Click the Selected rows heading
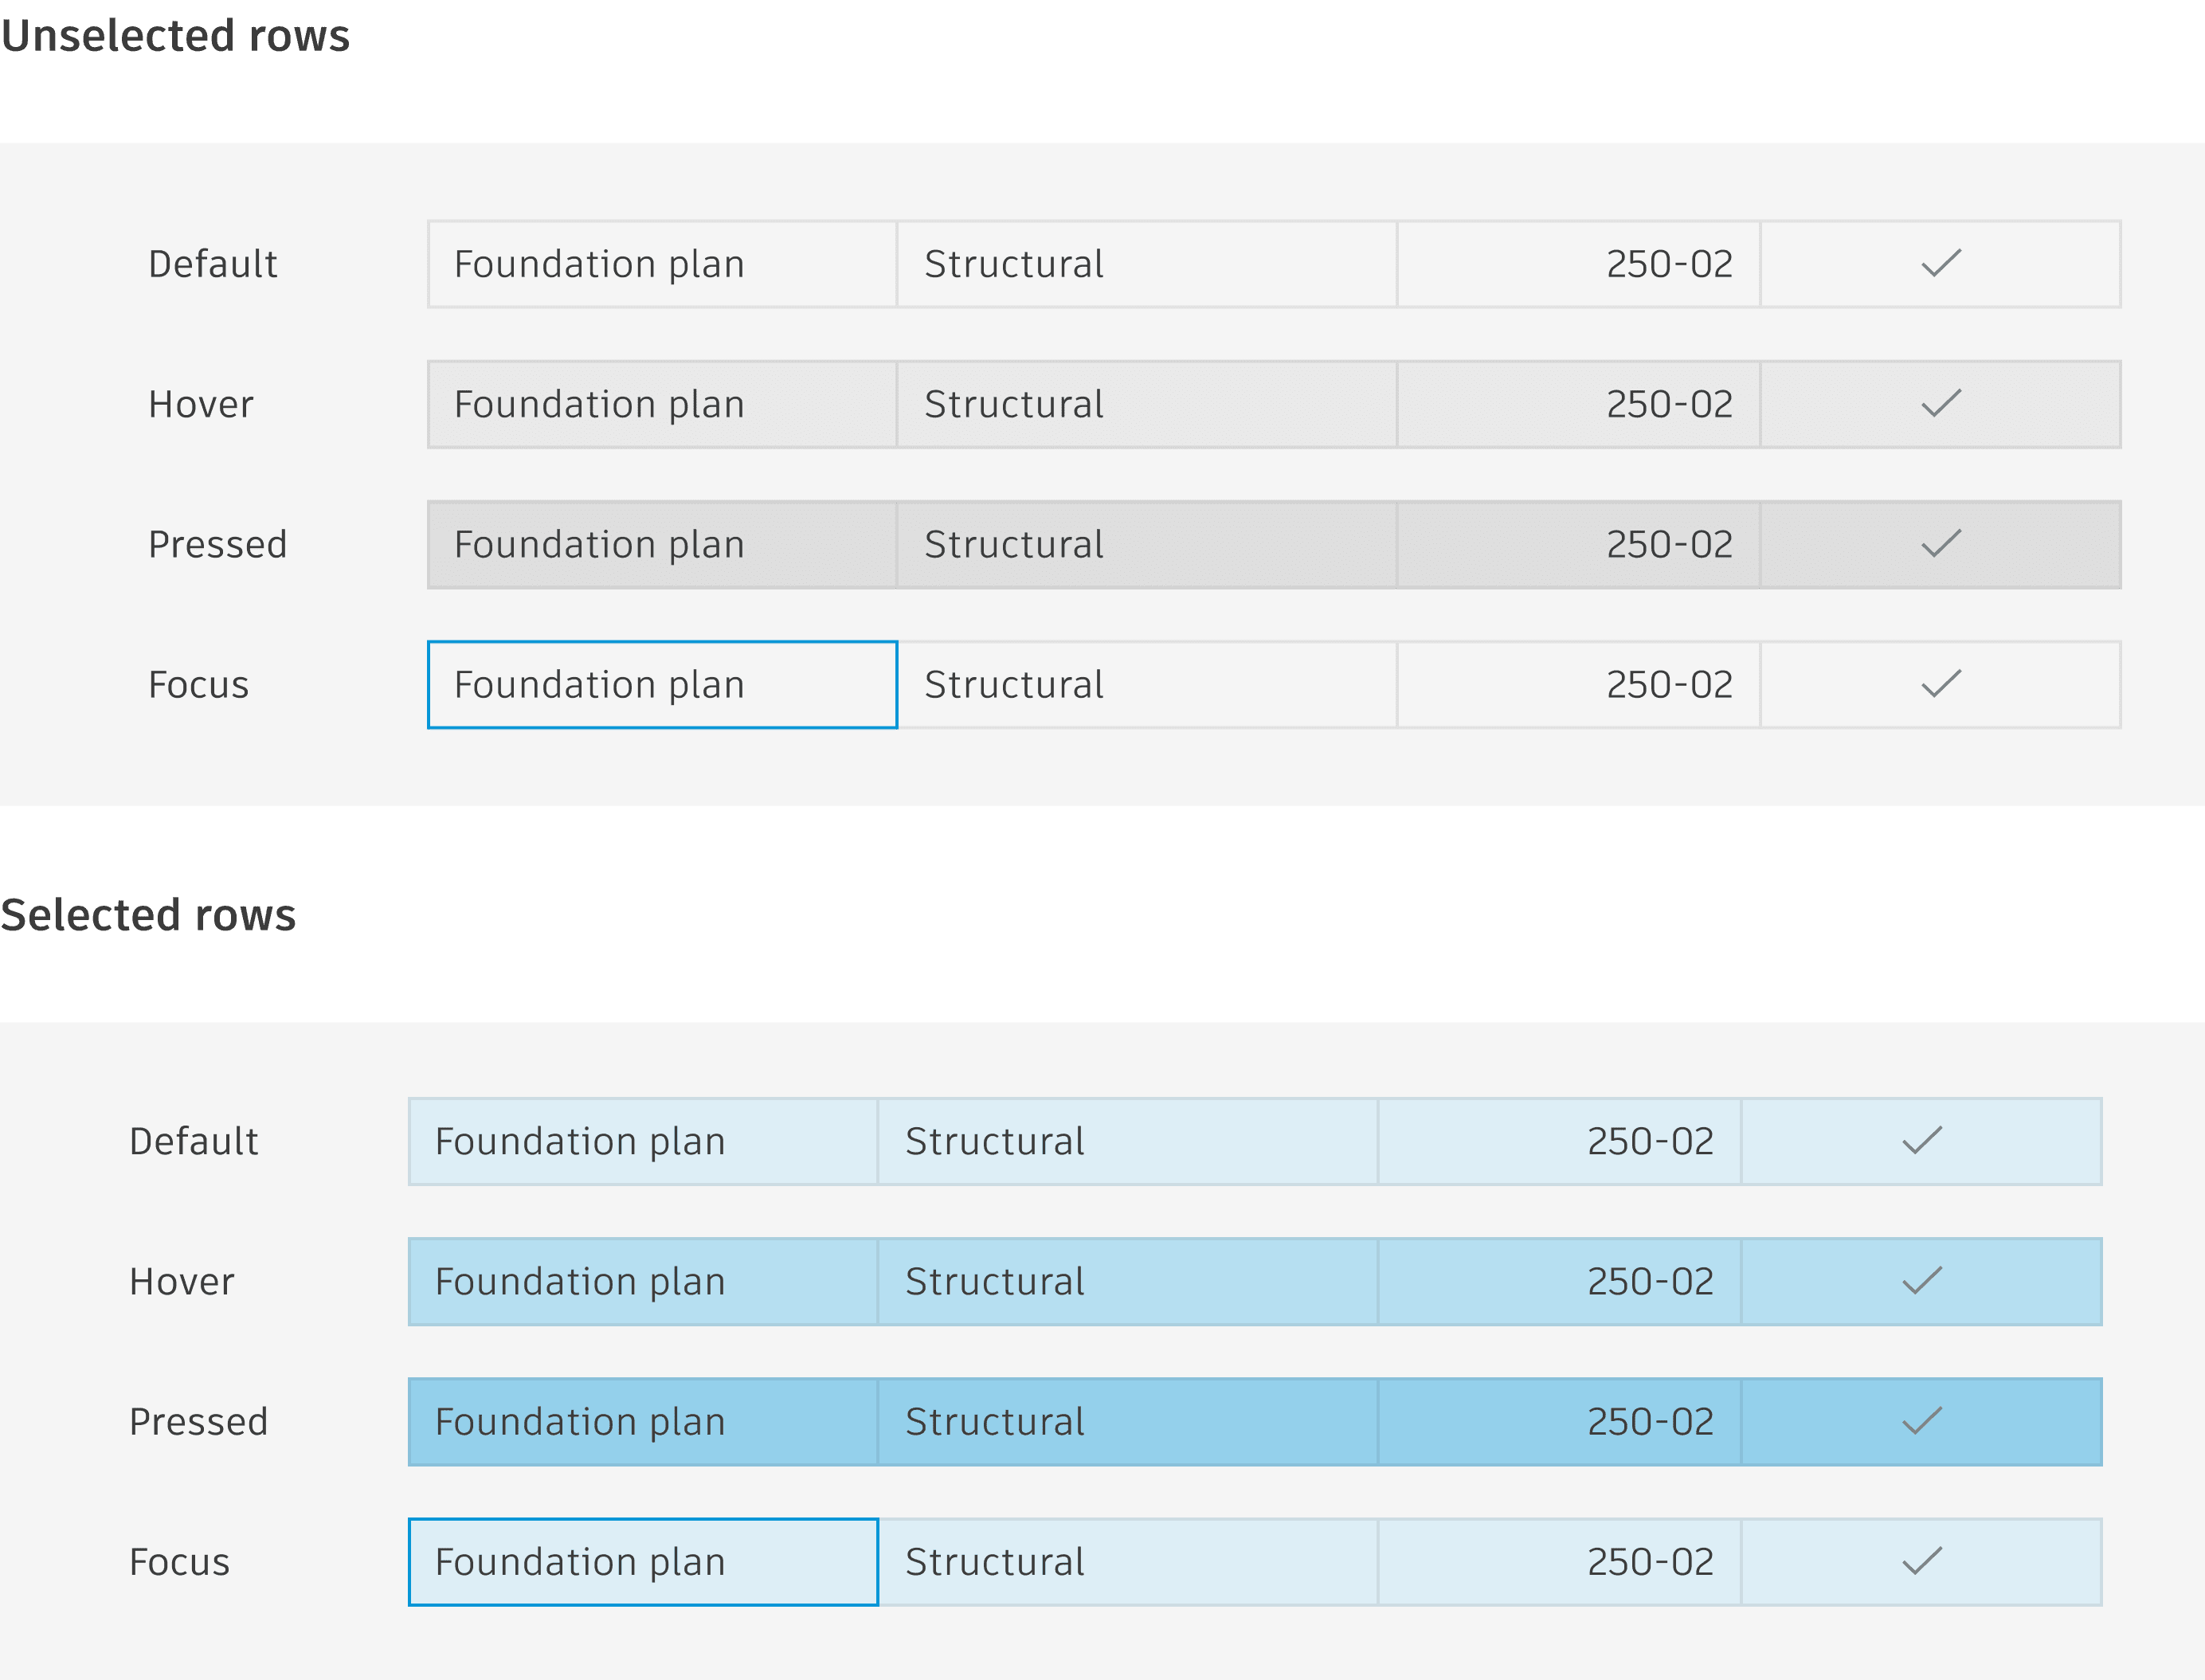The width and height of the screenshot is (2205, 1680). coord(148,915)
